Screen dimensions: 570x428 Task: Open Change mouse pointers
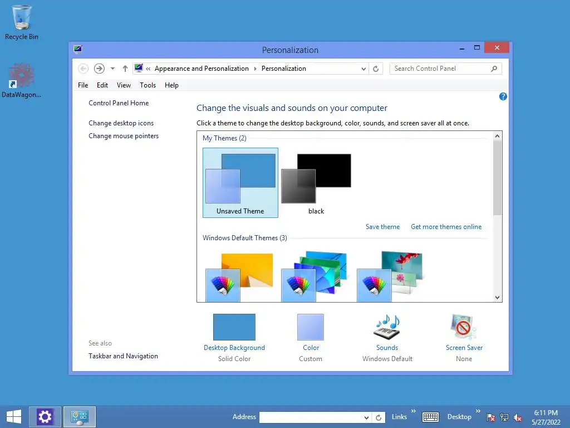pos(124,136)
